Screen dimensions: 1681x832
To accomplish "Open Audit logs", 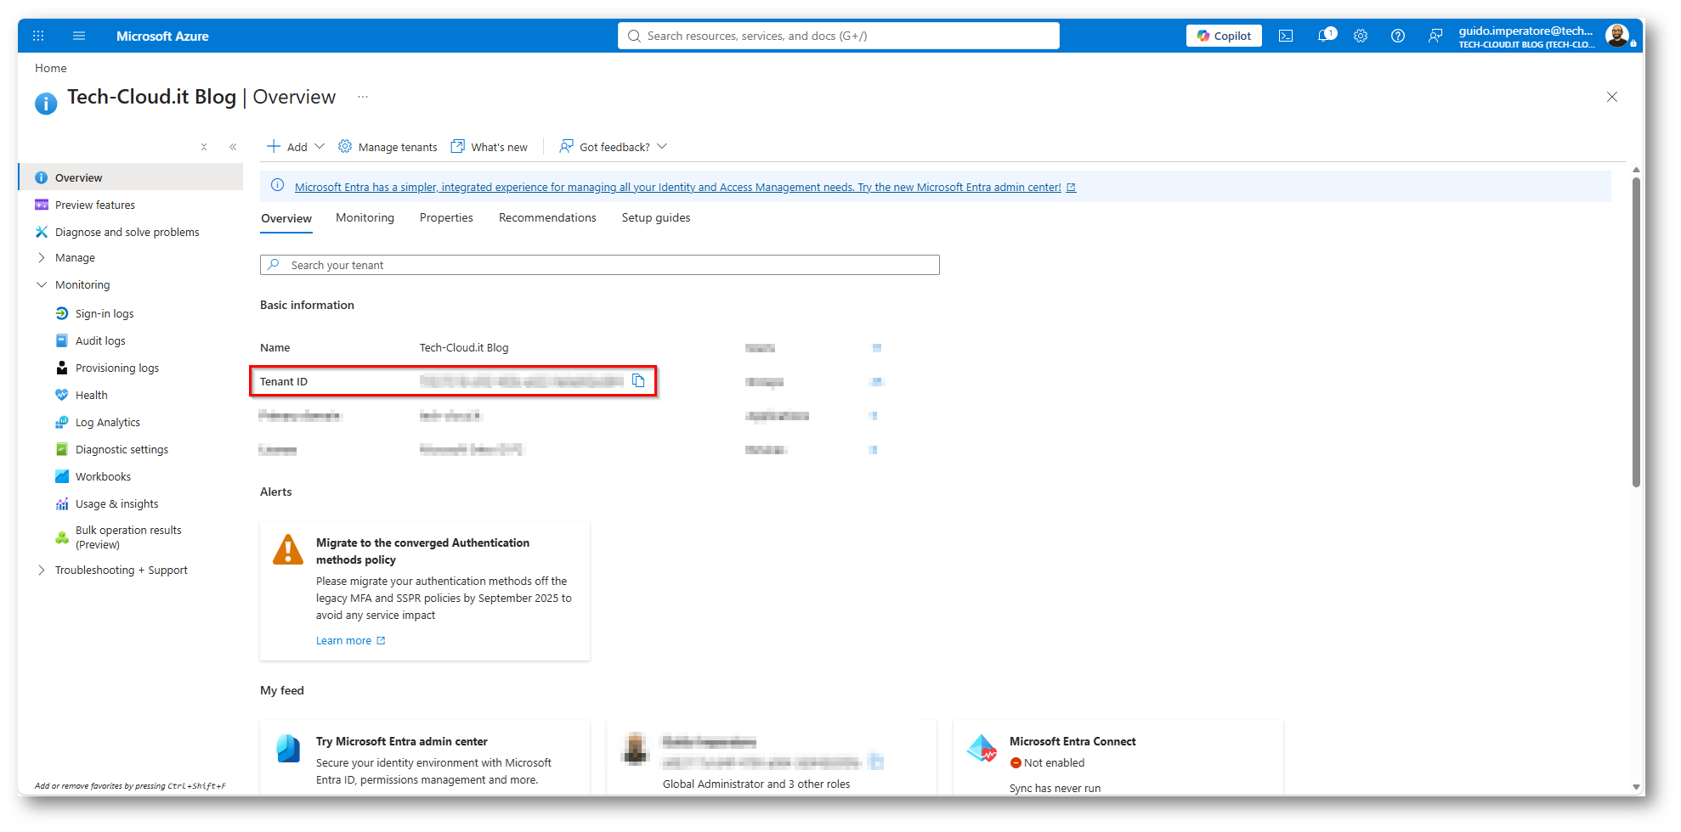I will point(100,341).
